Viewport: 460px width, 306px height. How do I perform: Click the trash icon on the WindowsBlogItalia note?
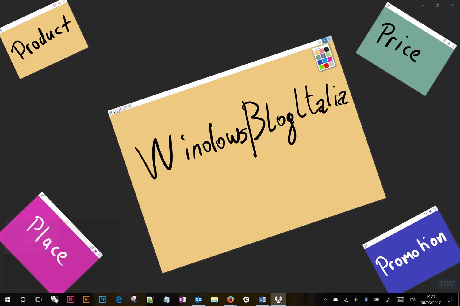[329, 39]
